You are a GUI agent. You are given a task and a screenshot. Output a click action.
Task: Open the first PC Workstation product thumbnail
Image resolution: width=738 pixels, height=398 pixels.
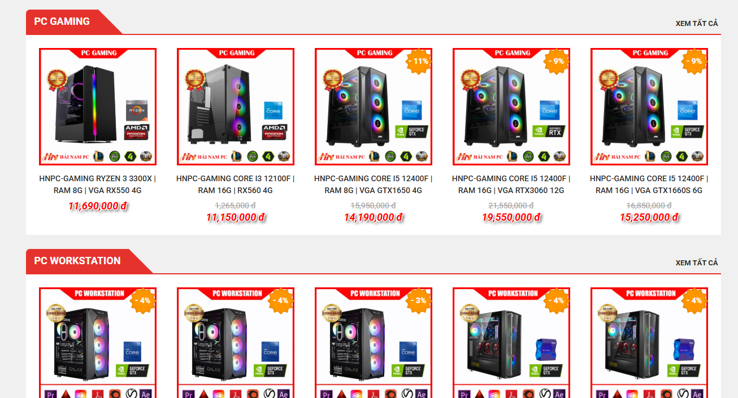98,343
